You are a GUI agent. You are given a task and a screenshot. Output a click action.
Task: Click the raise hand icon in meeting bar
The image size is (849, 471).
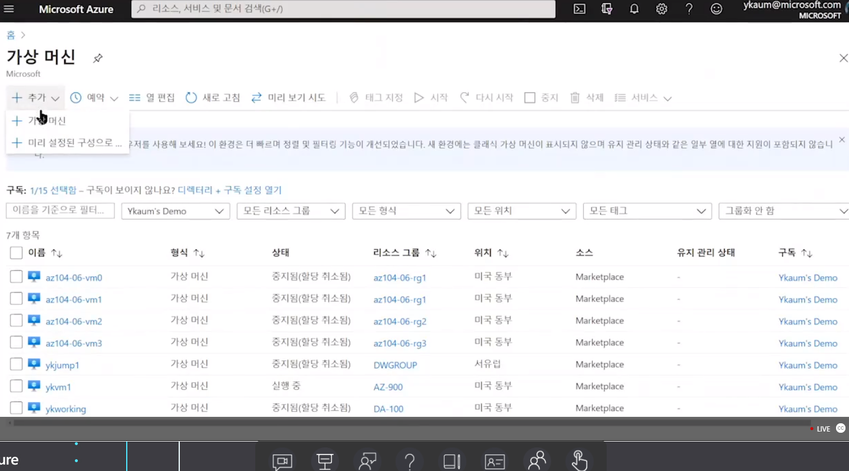coord(580,461)
